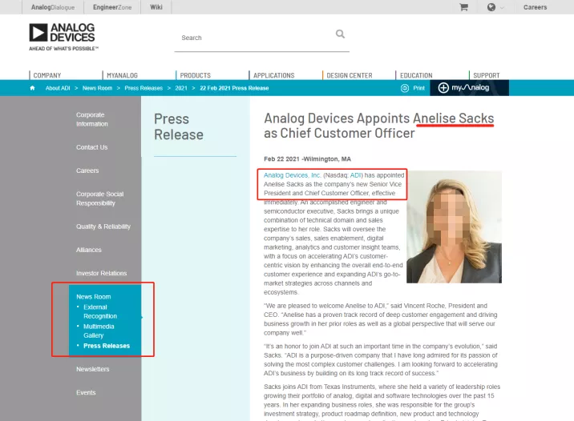Click the ADI Nasdaq ticker link
Screen dimensions: 574x421
pyautogui.click(x=355, y=175)
